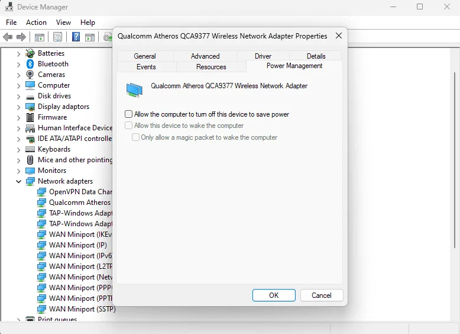The width and height of the screenshot is (460, 334).
Task: Switch to the General tab
Action: tap(145, 56)
